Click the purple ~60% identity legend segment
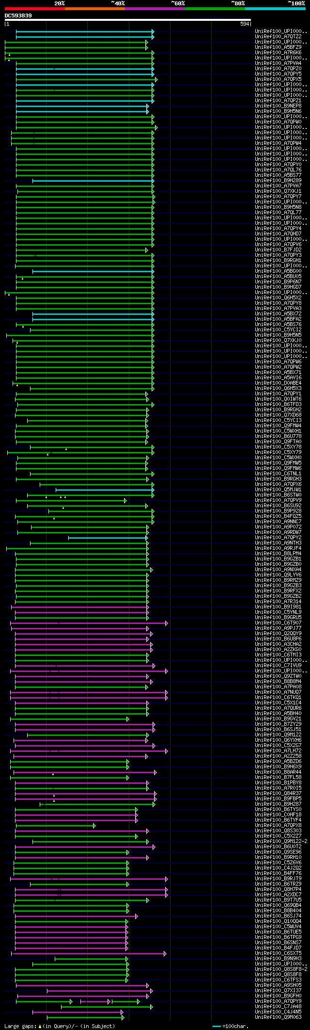 (155, 9)
